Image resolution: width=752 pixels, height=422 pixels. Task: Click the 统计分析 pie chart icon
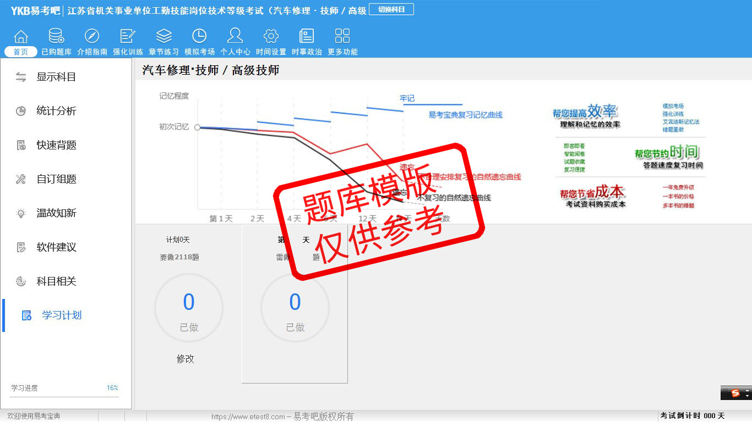pyautogui.click(x=21, y=111)
